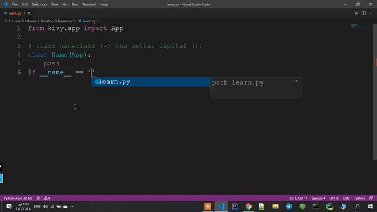Split the editor to the right
Viewport: 377px width, 212px height.
[x=363, y=14]
